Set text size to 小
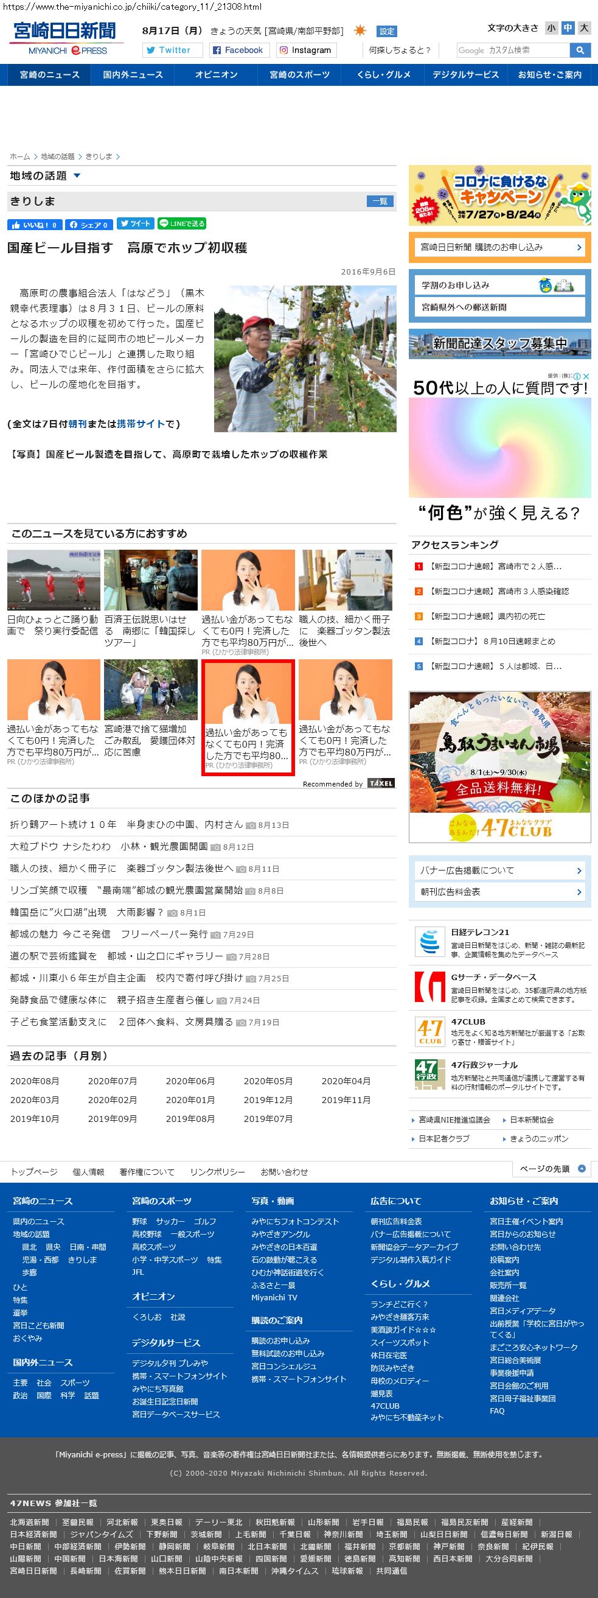The height and width of the screenshot is (1598, 598). pyautogui.click(x=551, y=28)
